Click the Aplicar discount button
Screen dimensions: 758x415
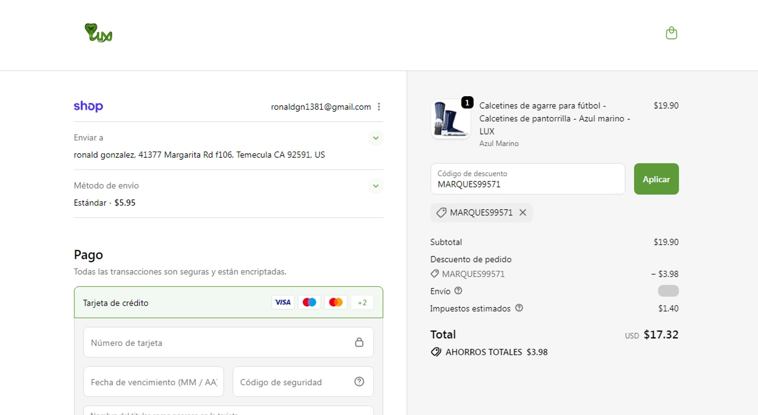pyautogui.click(x=656, y=179)
